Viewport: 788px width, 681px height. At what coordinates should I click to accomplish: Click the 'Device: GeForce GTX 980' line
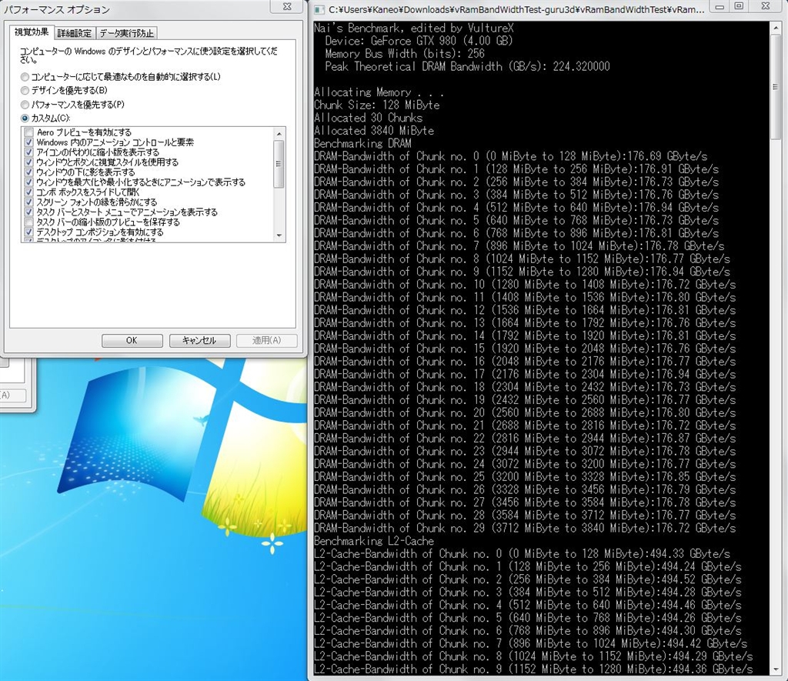coord(418,41)
